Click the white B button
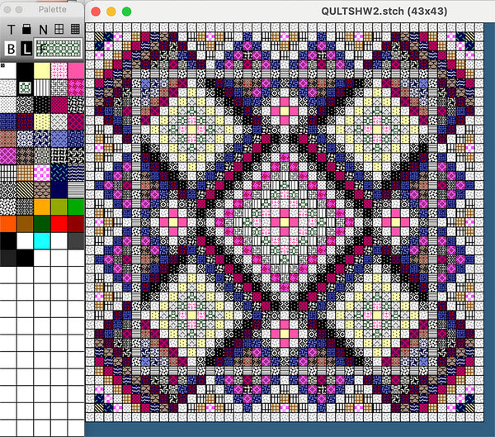The width and height of the screenshot is (495, 437). pyautogui.click(x=11, y=49)
